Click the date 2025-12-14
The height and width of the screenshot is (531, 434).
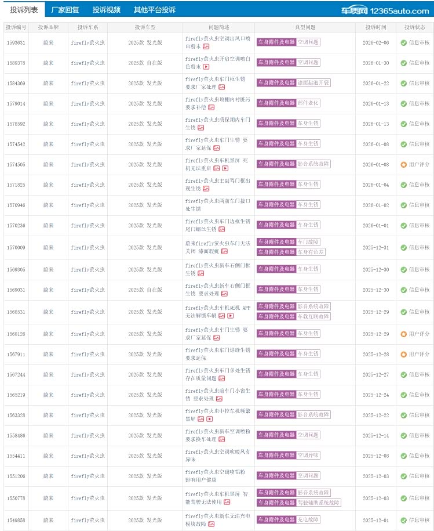(x=375, y=435)
